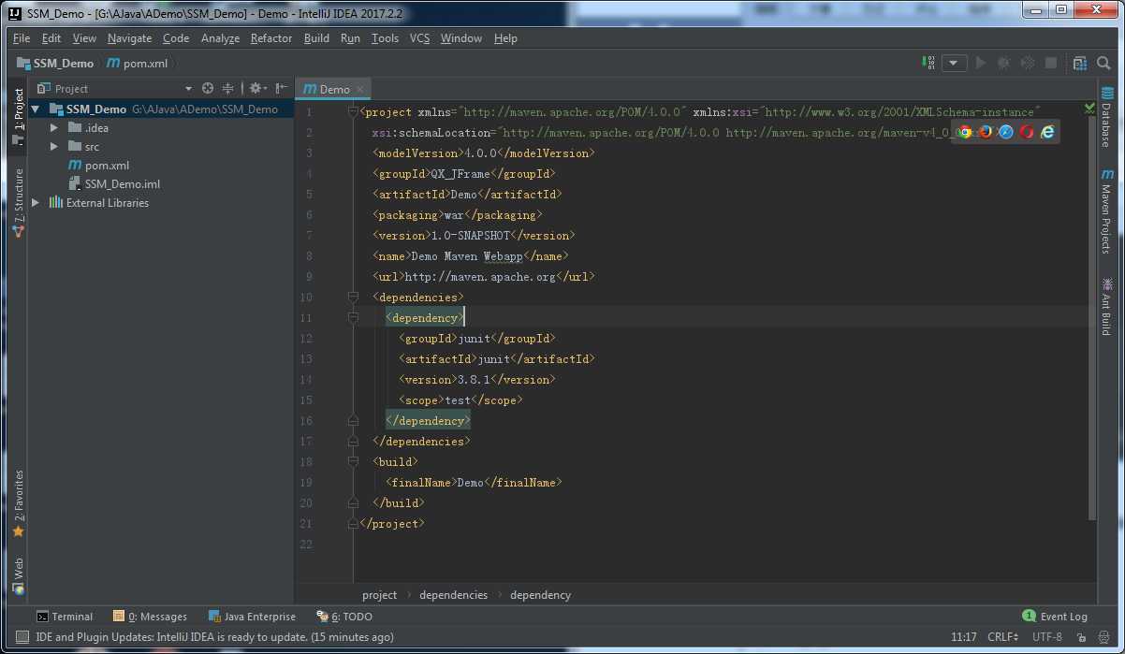Click the 11:17 line column indicator
1125x654 pixels.
coord(963,637)
